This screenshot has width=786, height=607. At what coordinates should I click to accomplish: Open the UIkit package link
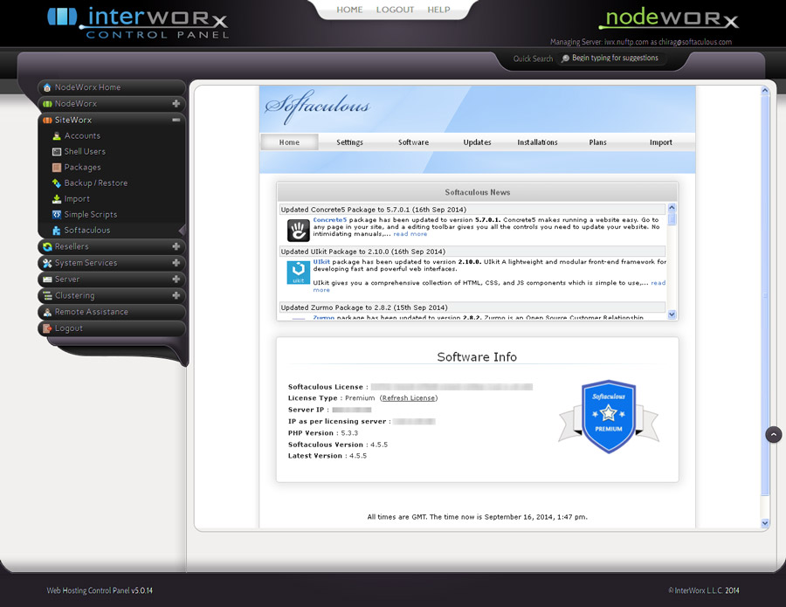[321, 262]
